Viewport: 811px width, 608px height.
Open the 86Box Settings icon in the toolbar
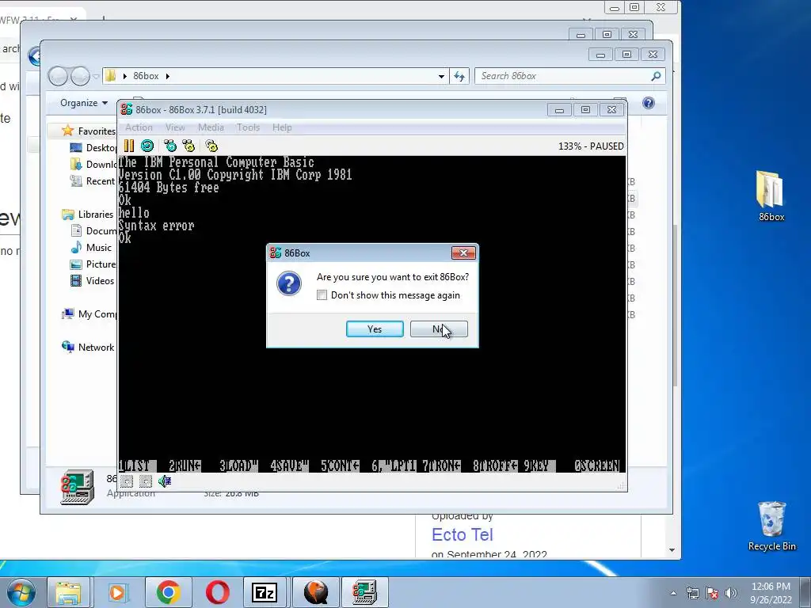pos(211,146)
